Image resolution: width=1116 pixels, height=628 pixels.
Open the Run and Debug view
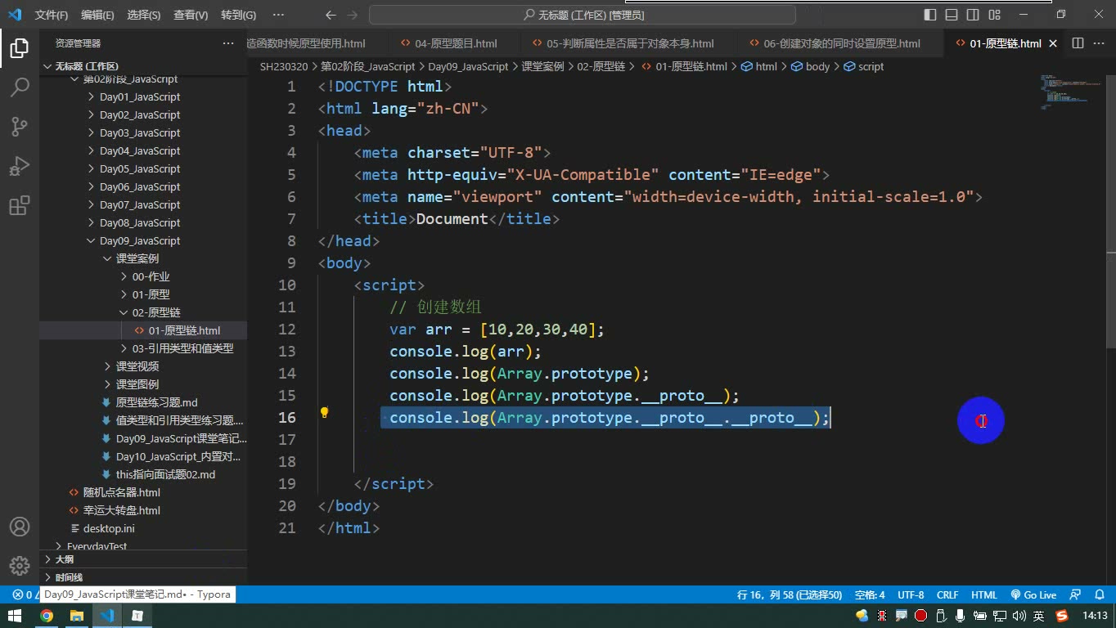(x=19, y=165)
